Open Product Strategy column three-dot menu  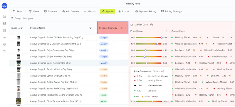click(125, 28)
